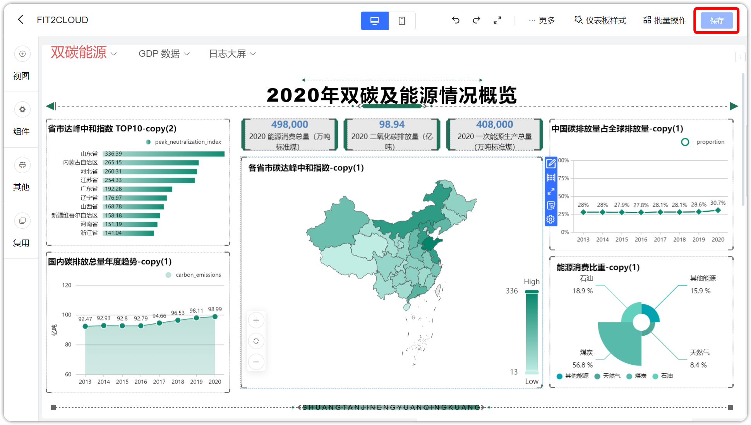Image resolution: width=751 pixels, height=425 pixels.
Task: Select the 98.94 二氧化碳排放量 card
Action: 392,134
